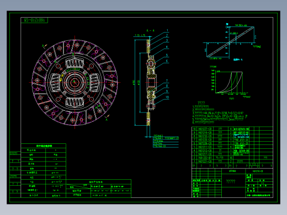
Task: Select part callout number 1 in the section view
Action: point(167,30)
